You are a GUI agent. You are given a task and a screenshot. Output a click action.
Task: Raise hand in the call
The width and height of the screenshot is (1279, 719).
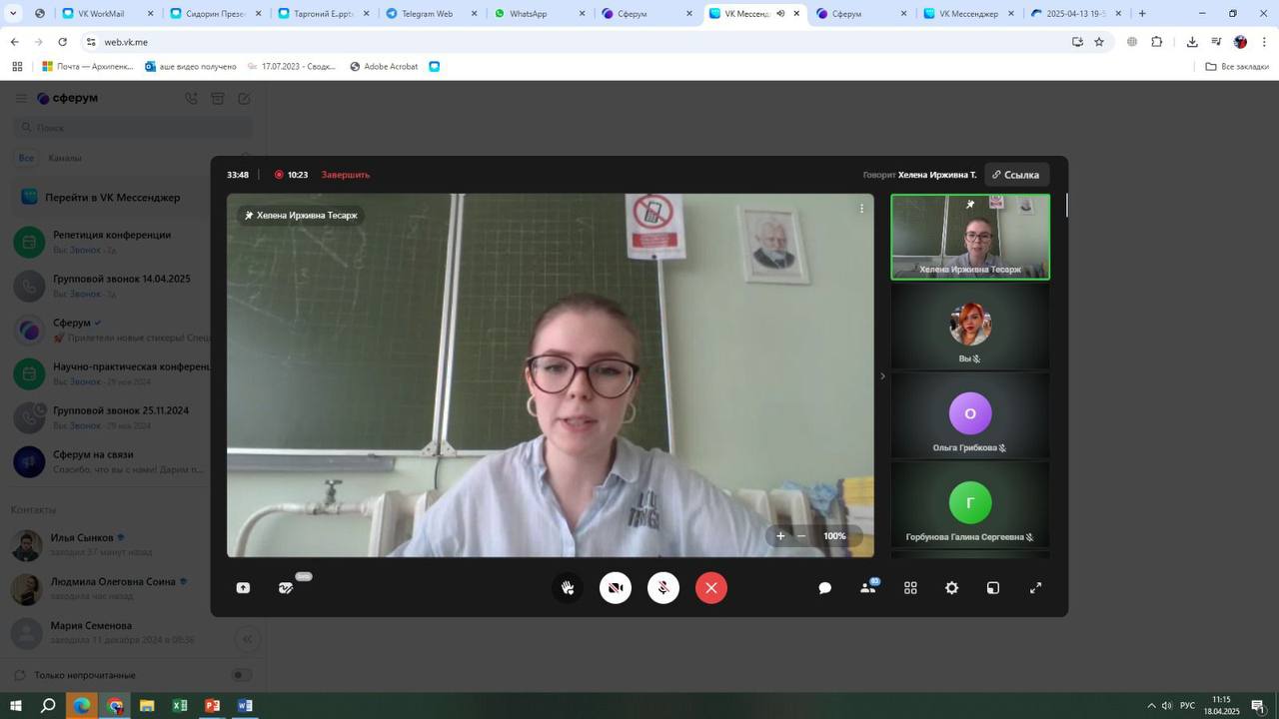tap(568, 588)
